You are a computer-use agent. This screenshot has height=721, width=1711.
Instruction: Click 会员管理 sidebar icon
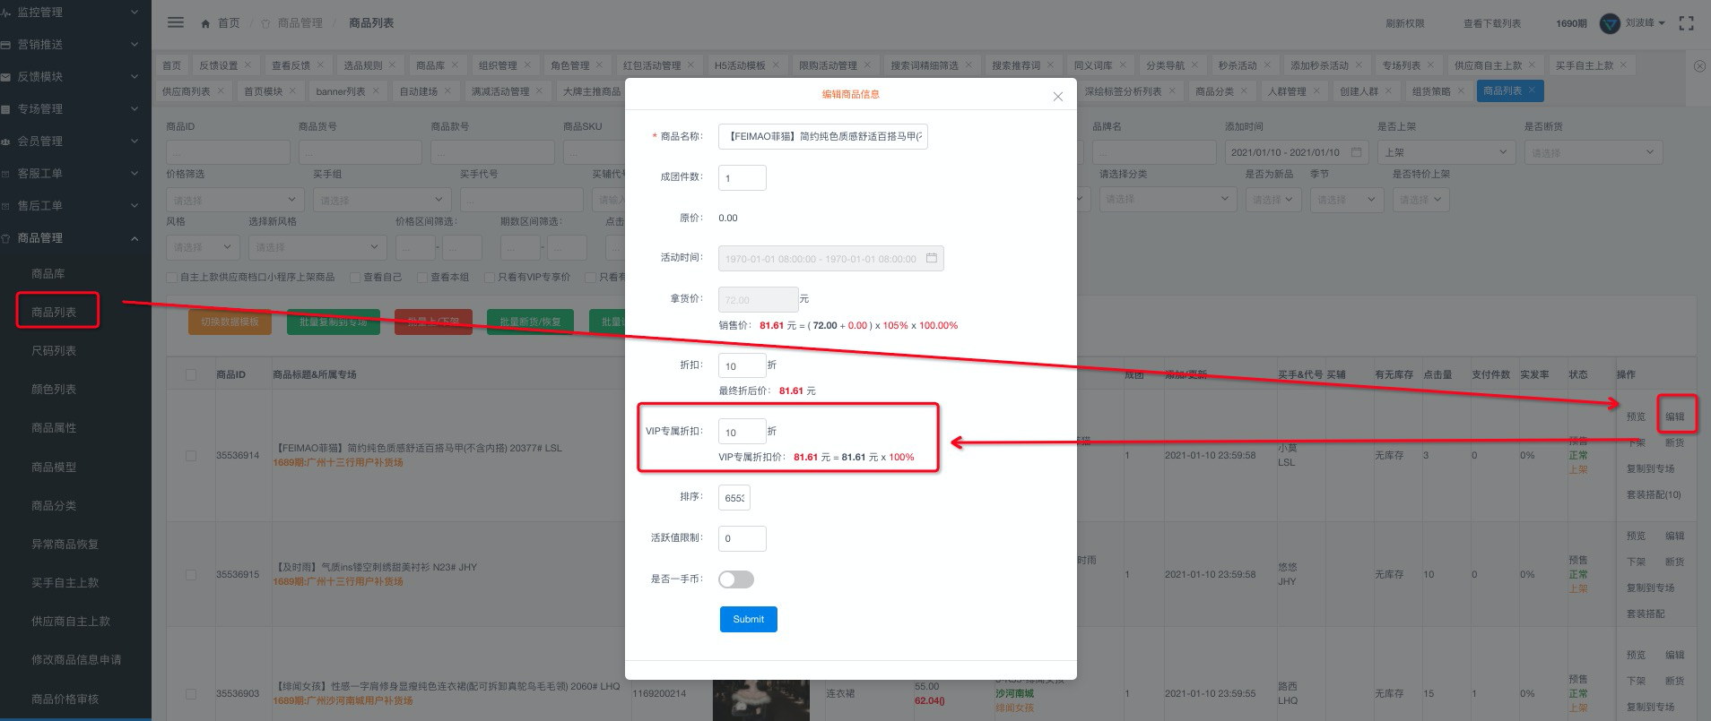6,142
